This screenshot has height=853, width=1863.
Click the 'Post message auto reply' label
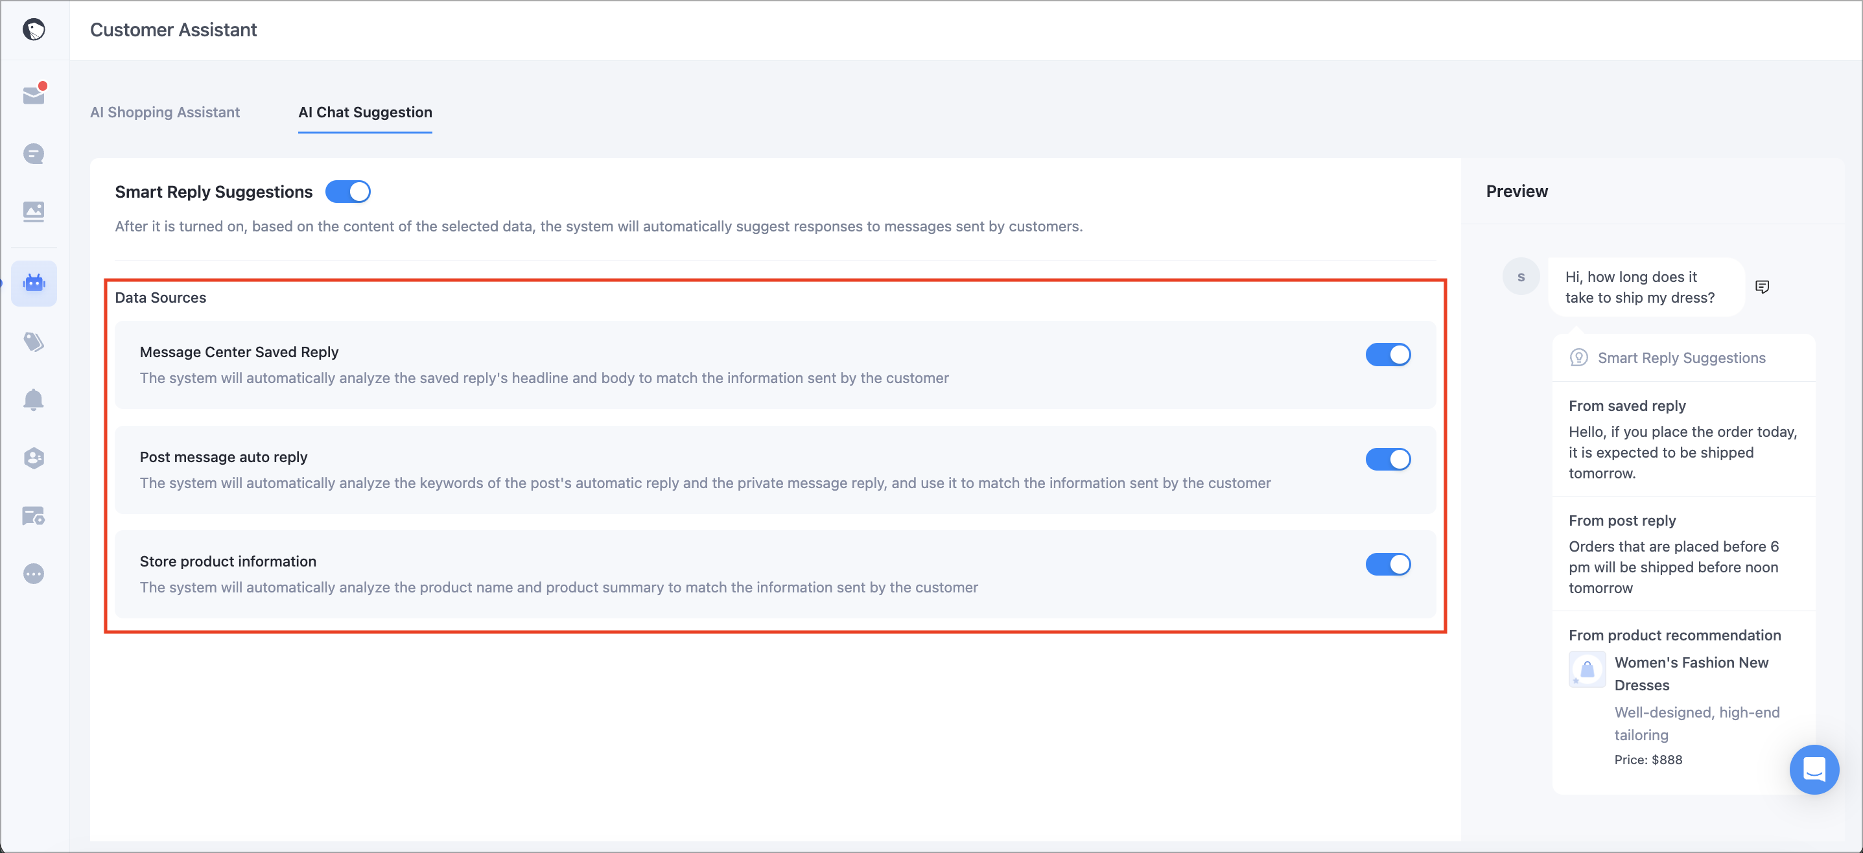(224, 457)
